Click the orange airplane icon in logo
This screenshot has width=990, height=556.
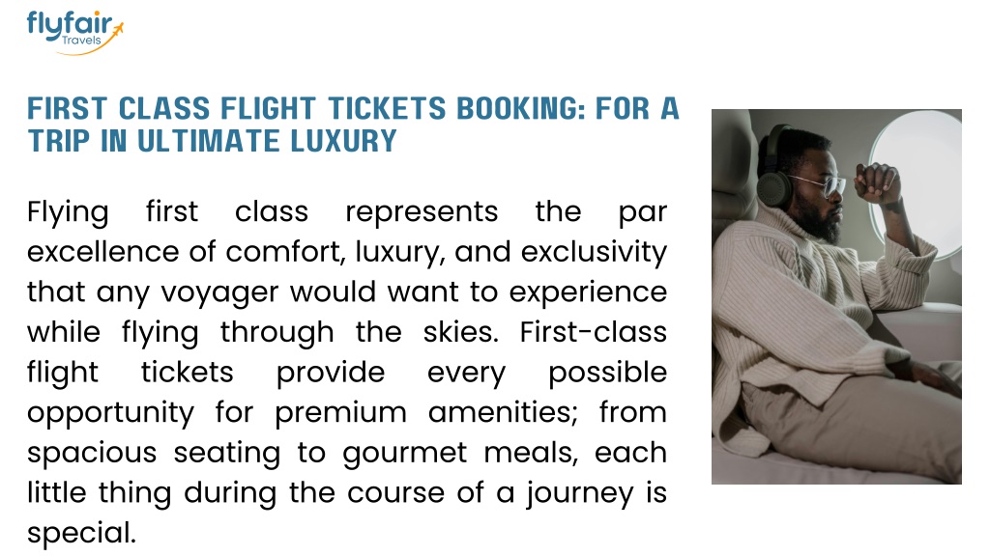[117, 27]
